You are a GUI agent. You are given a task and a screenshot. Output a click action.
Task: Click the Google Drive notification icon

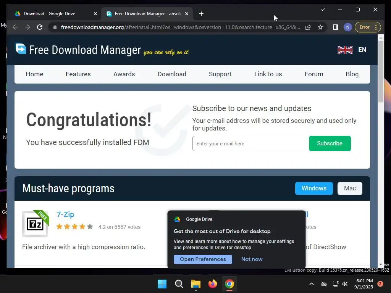coord(177,219)
